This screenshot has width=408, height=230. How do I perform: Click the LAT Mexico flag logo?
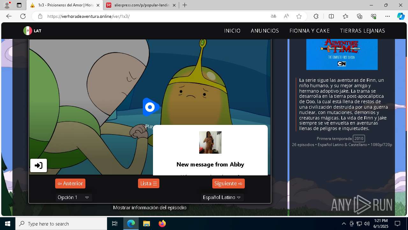(x=32, y=31)
